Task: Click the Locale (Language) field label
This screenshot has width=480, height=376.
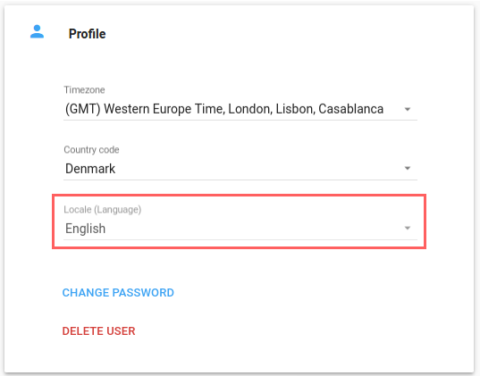Action: click(102, 210)
